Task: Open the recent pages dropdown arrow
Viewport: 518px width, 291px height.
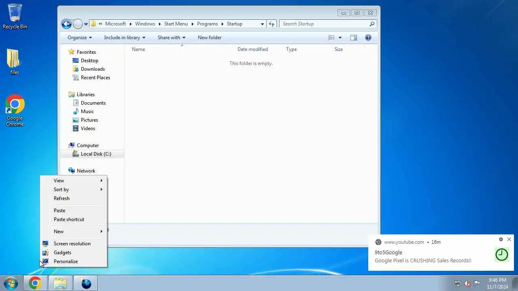Action: tap(86, 24)
